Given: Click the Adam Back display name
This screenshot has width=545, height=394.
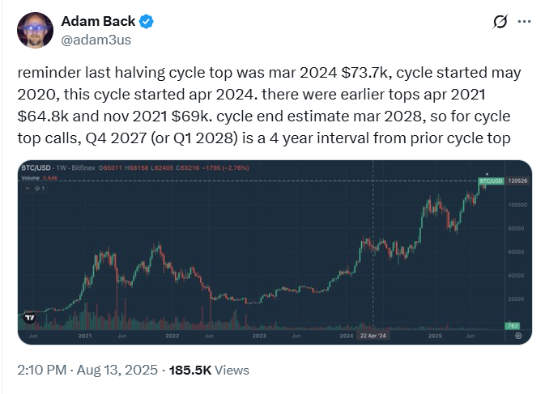Looking at the screenshot, I should click(98, 22).
